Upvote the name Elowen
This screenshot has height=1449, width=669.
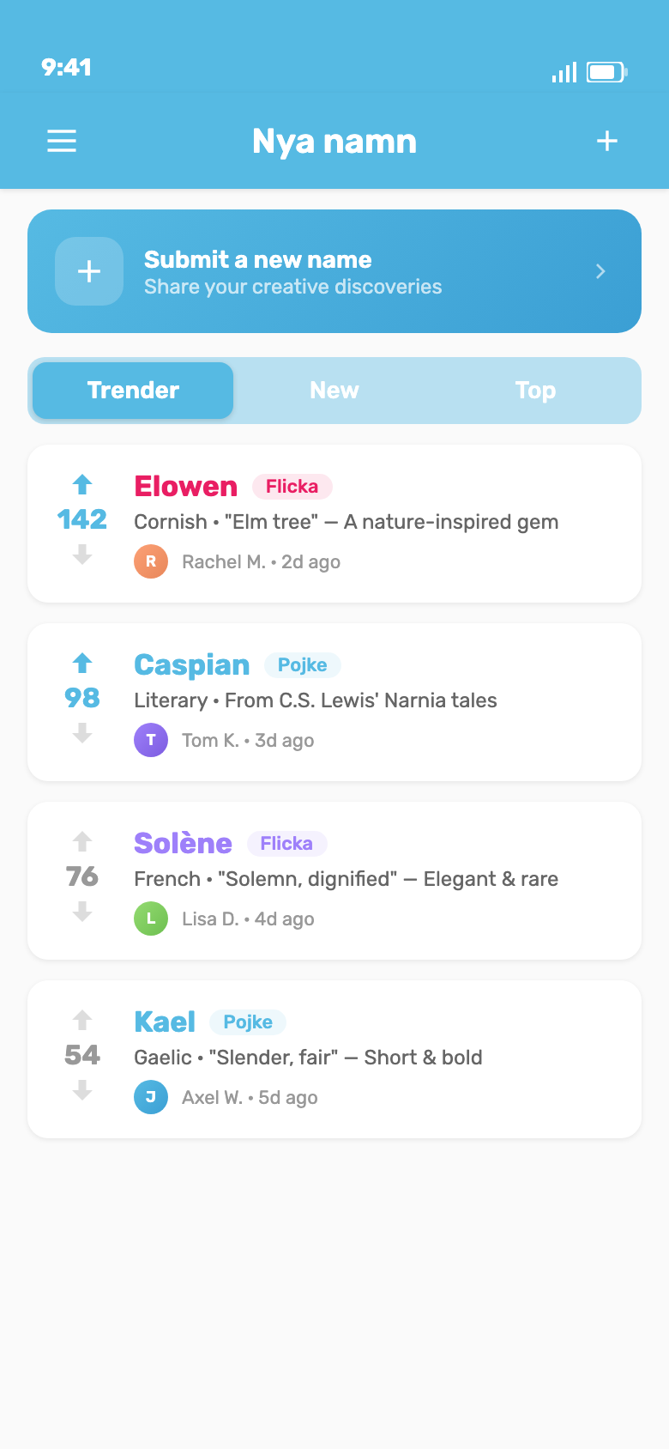[x=82, y=485]
